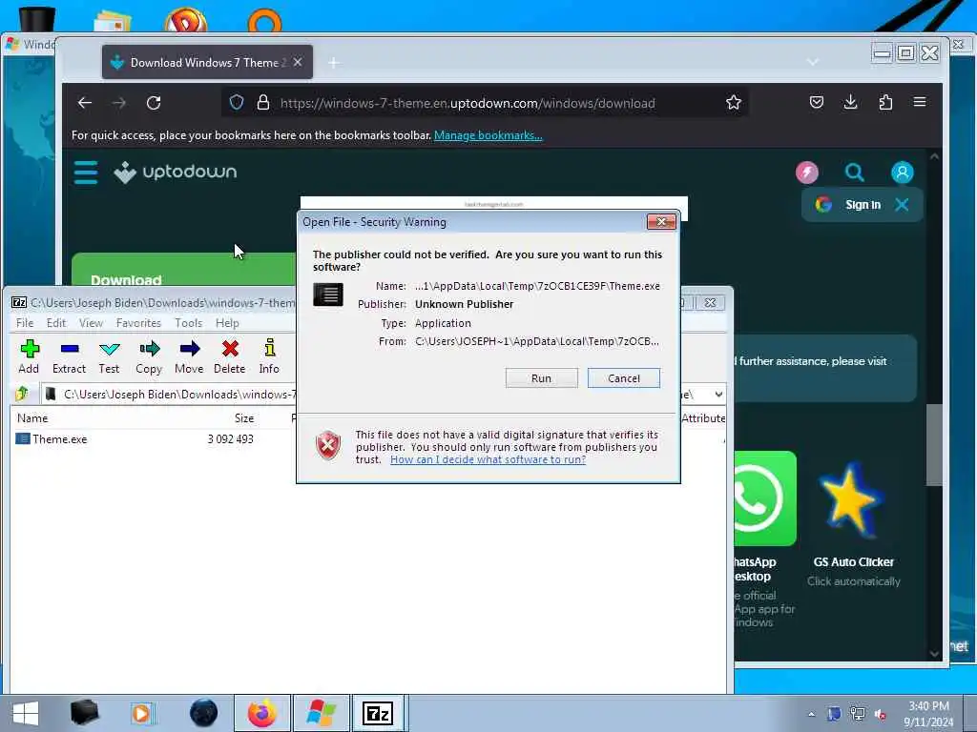Open Firefox downloads panel
The image size is (977, 732).
pyautogui.click(x=850, y=103)
